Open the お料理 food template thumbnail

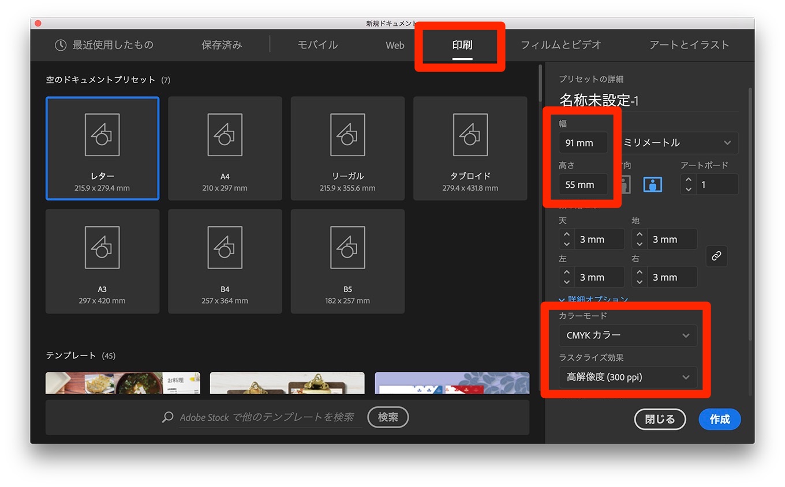coord(123,383)
